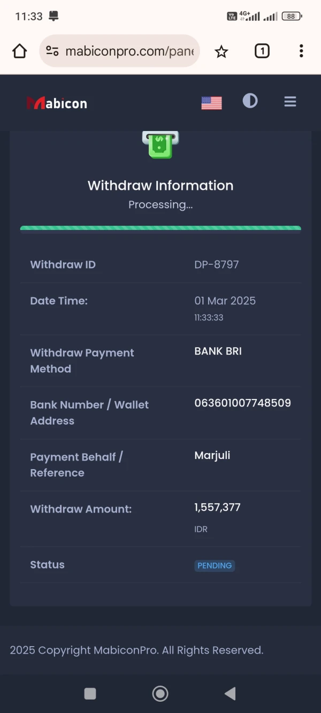This screenshot has width=321, height=713.
Task: Open the US flag language selector
Action: coord(211,103)
